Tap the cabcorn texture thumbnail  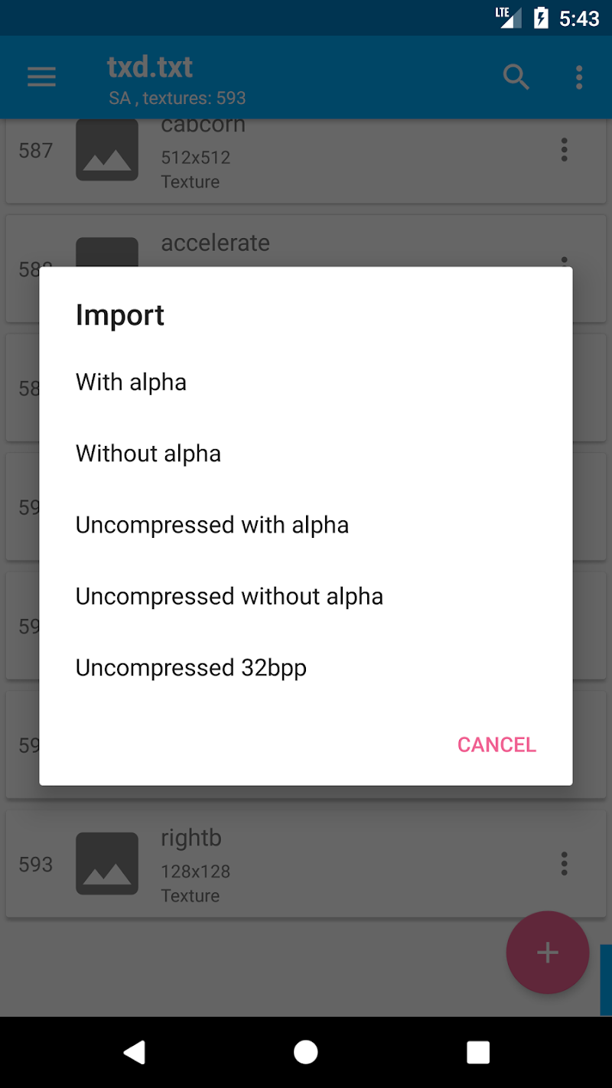tap(107, 150)
